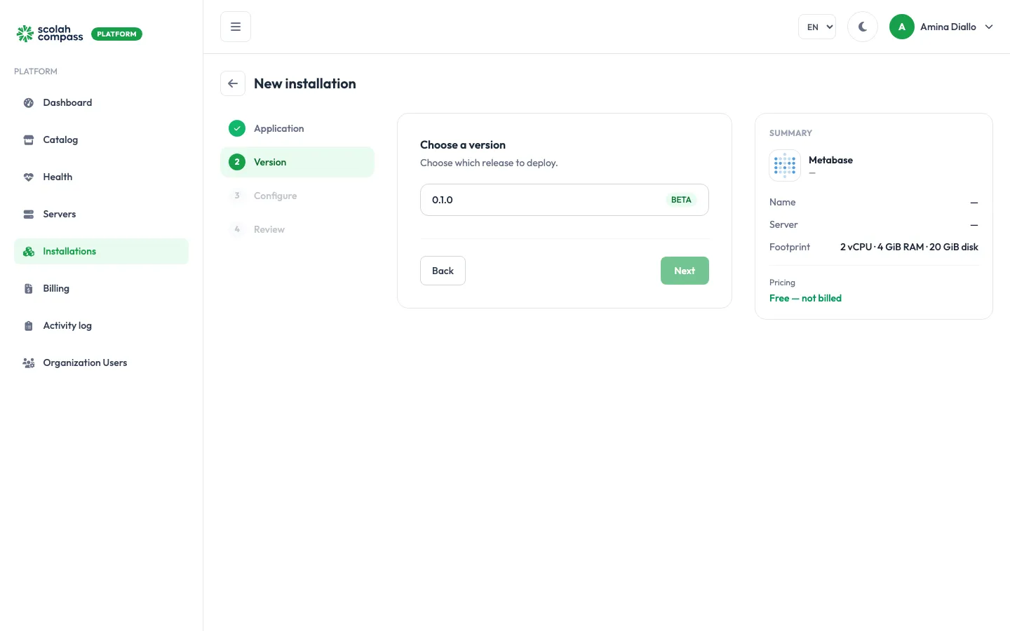
Task: Open Catalog in the sidebar
Action: (x=101, y=140)
